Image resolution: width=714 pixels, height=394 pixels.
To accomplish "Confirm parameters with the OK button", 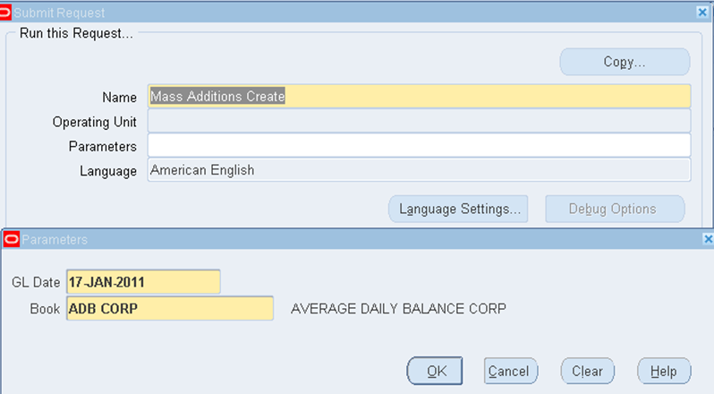I will (435, 372).
